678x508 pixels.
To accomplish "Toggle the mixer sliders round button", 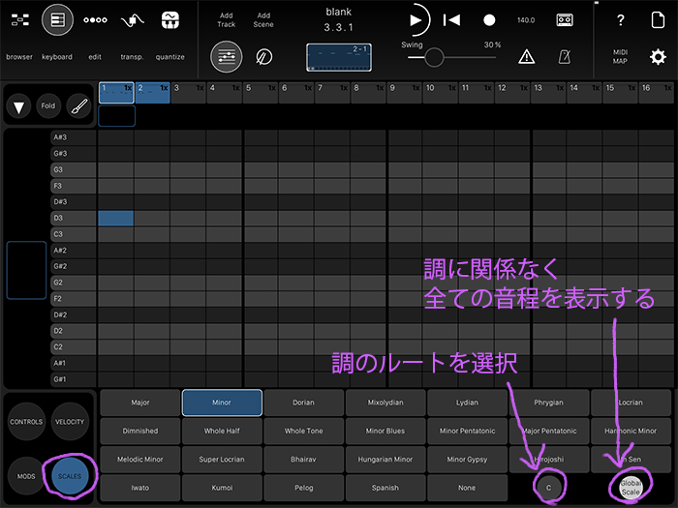I will click(x=226, y=56).
